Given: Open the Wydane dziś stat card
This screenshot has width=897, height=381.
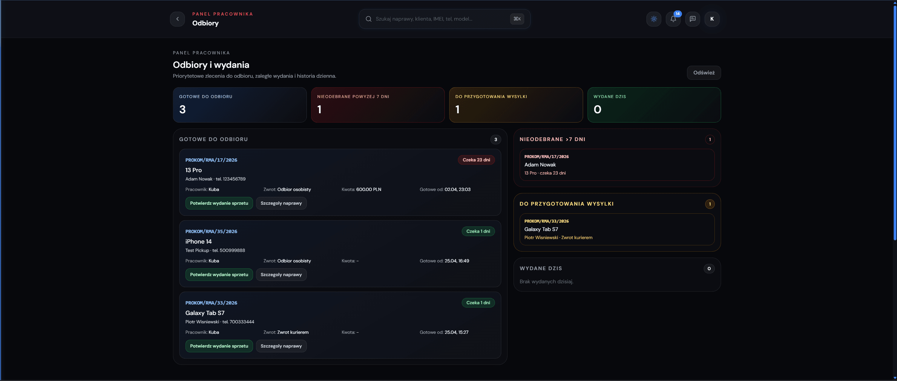Looking at the screenshot, I should coord(654,105).
